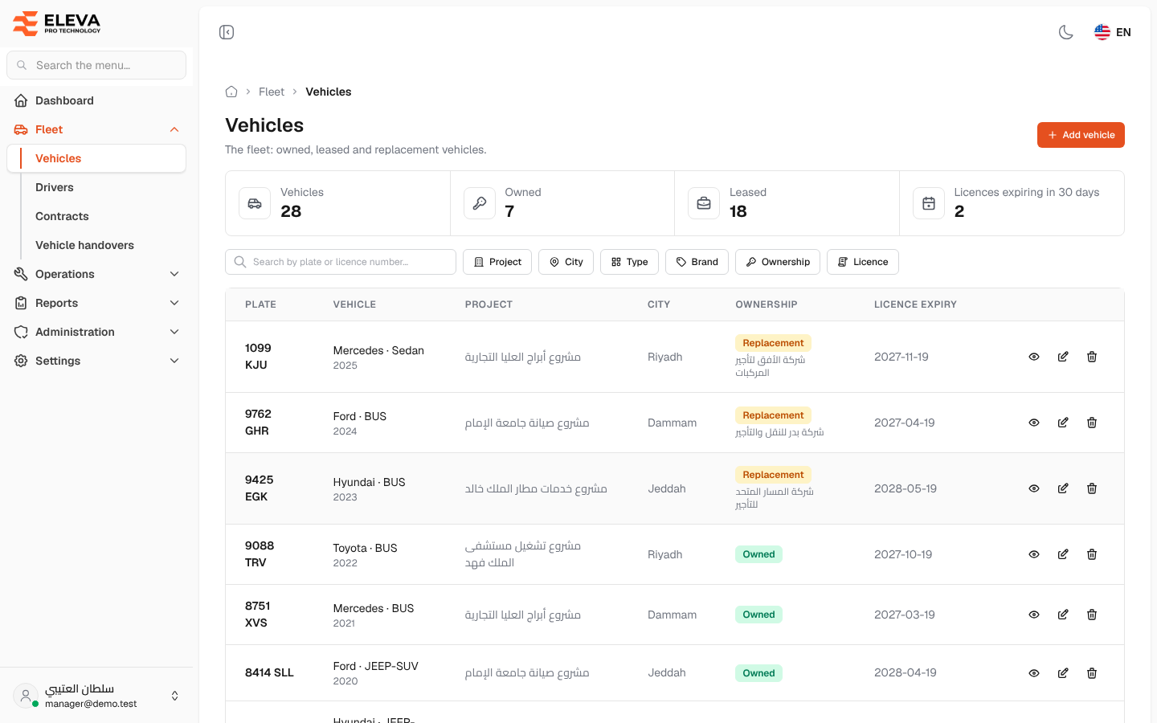Screen dimensions: 1157x723
Task: Open the user account menu for manager@demo.test
Action: [x=96, y=696]
